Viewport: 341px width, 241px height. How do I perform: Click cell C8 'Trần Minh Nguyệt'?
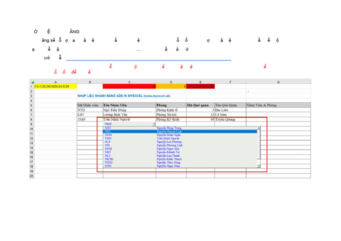pos(129,119)
